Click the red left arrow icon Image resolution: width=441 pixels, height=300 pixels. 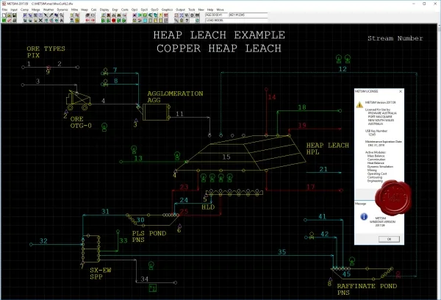[x=87, y=21]
